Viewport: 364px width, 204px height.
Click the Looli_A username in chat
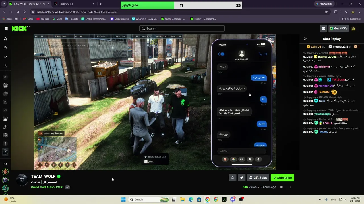click(328, 123)
